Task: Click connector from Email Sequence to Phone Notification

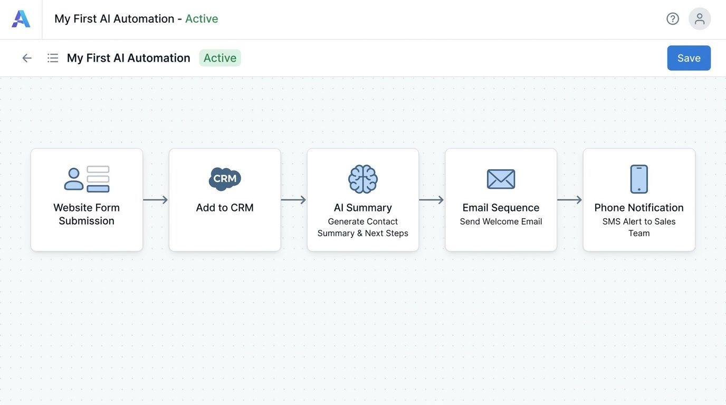Action: pyautogui.click(x=570, y=200)
